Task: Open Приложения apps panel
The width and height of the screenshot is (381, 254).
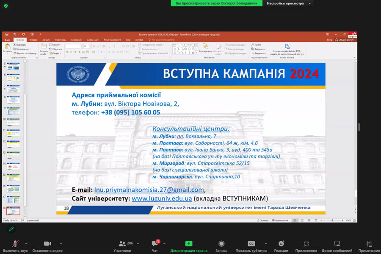Action: 306,246
